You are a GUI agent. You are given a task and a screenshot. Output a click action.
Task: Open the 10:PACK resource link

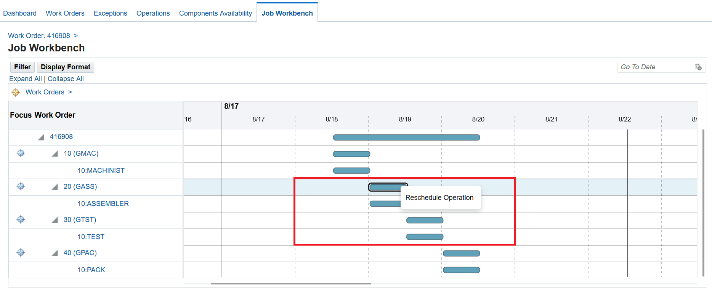(x=91, y=270)
